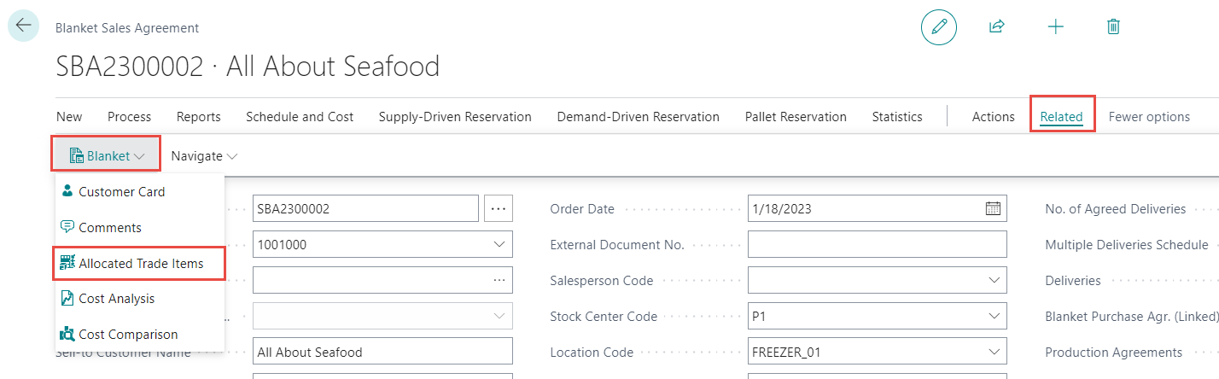This screenshot has height=379, width=1219.
Task: Click the ellipsis button beside SBA2300002 field
Action: (x=499, y=209)
